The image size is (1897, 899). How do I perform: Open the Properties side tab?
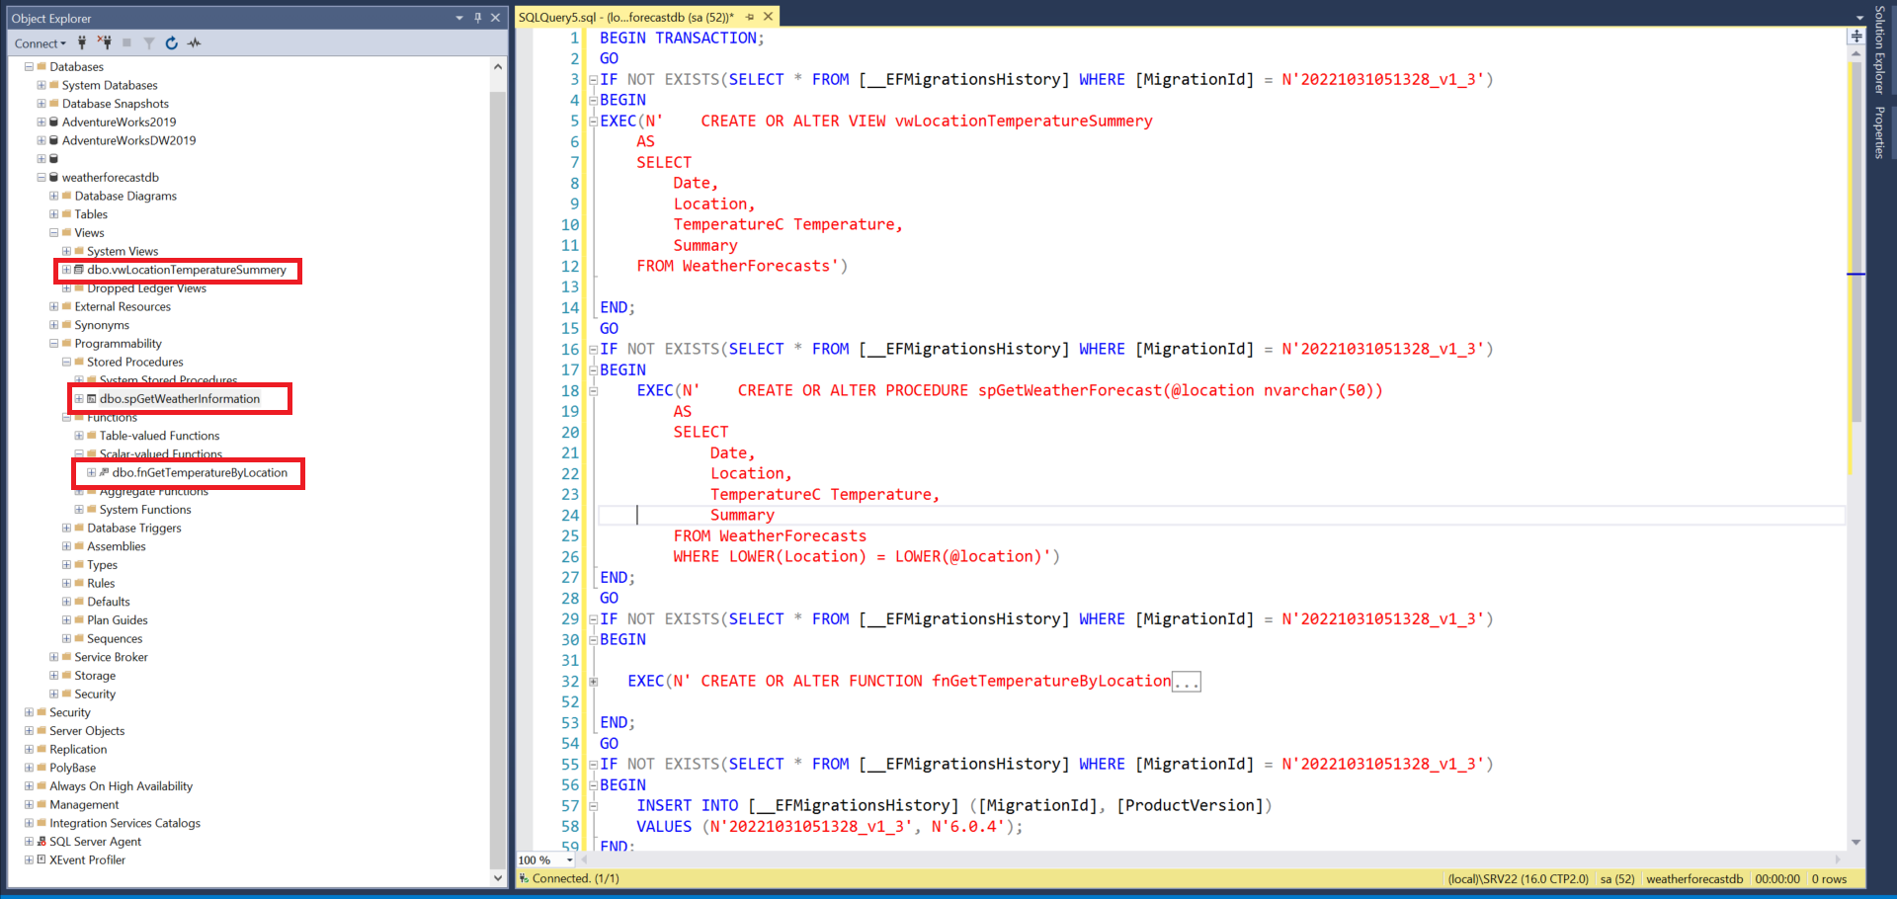pyautogui.click(x=1881, y=128)
